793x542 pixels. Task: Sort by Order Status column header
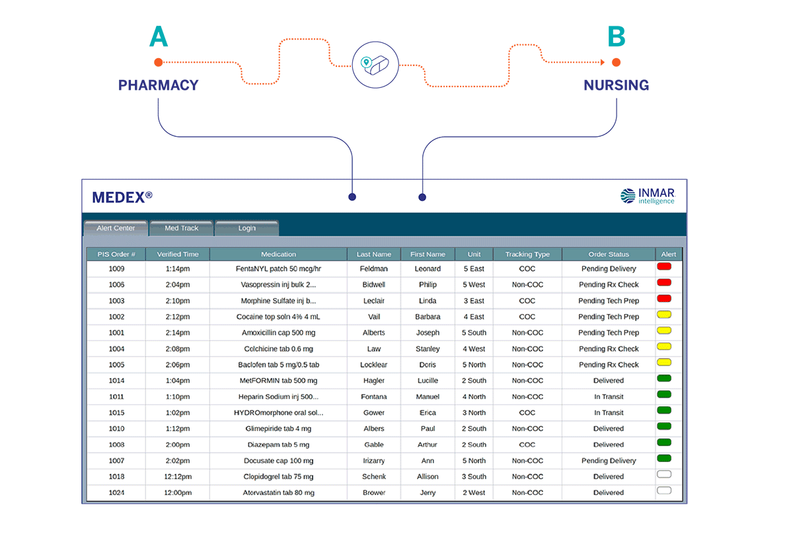pos(609,254)
